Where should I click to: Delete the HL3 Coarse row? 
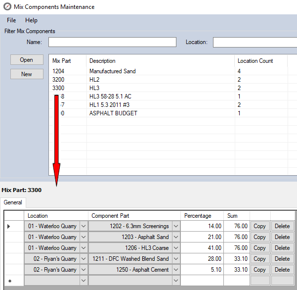pyautogui.click(x=282, y=248)
